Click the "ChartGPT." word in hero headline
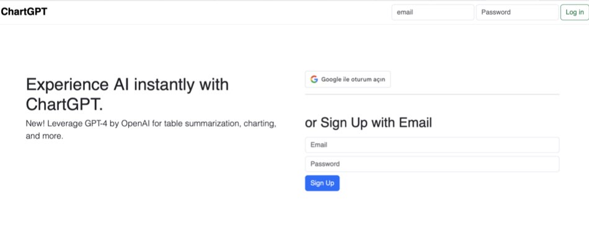 pos(64,103)
